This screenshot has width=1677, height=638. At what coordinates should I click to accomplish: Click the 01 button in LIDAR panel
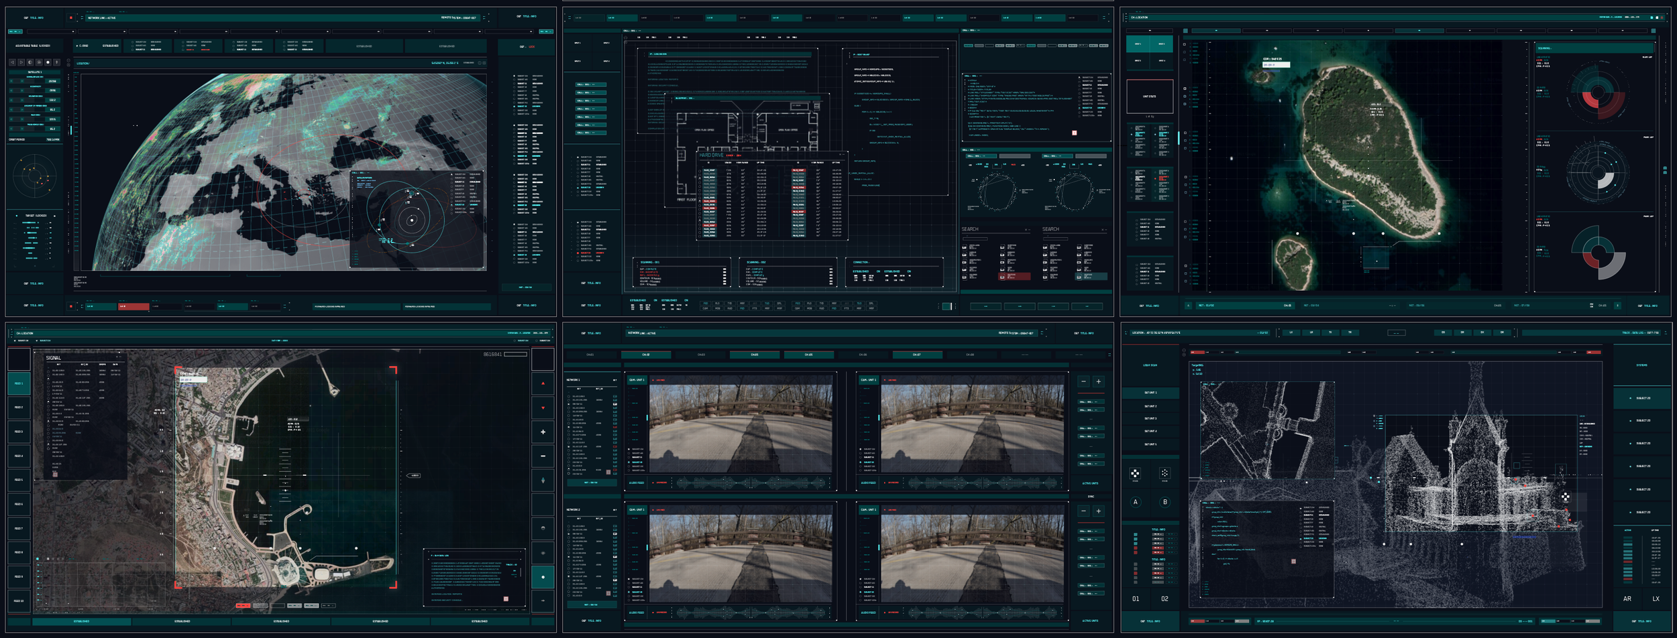[1136, 598]
